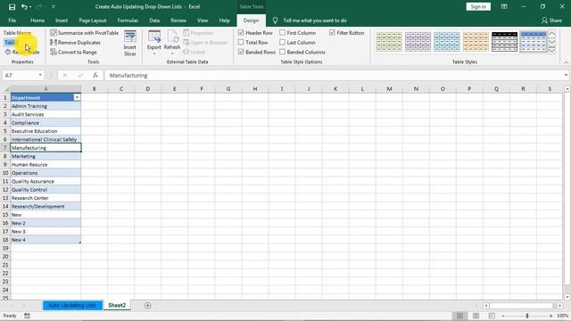Enable Banded Columns checkbox
The height and width of the screenshot is (321, 571).
coord(283,52)
